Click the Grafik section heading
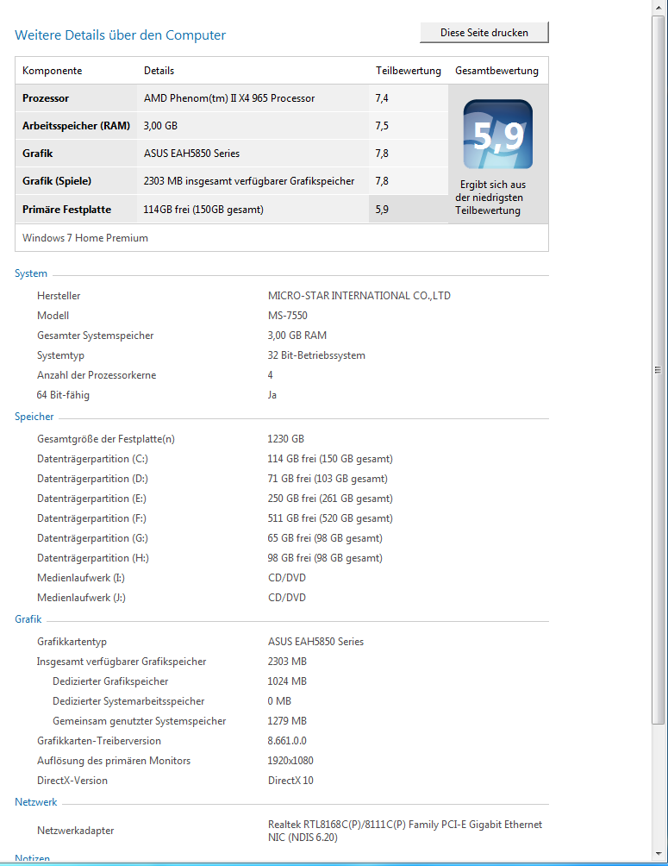This screenshot has height=866, width=668. 28,619
